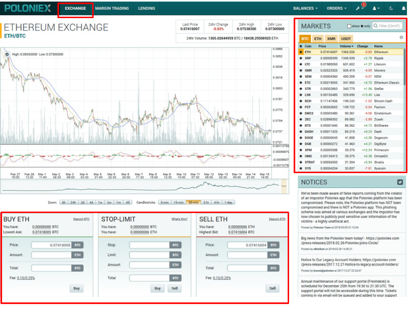Image resolution: width=409 pixels, height=310 pixels.
Task: Star the XRP coin in the markets list
Action: (x=301, y=58)
